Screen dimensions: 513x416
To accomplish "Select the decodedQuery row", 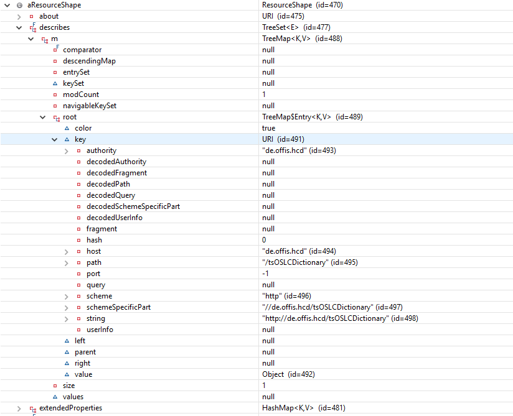I will 256,195.
